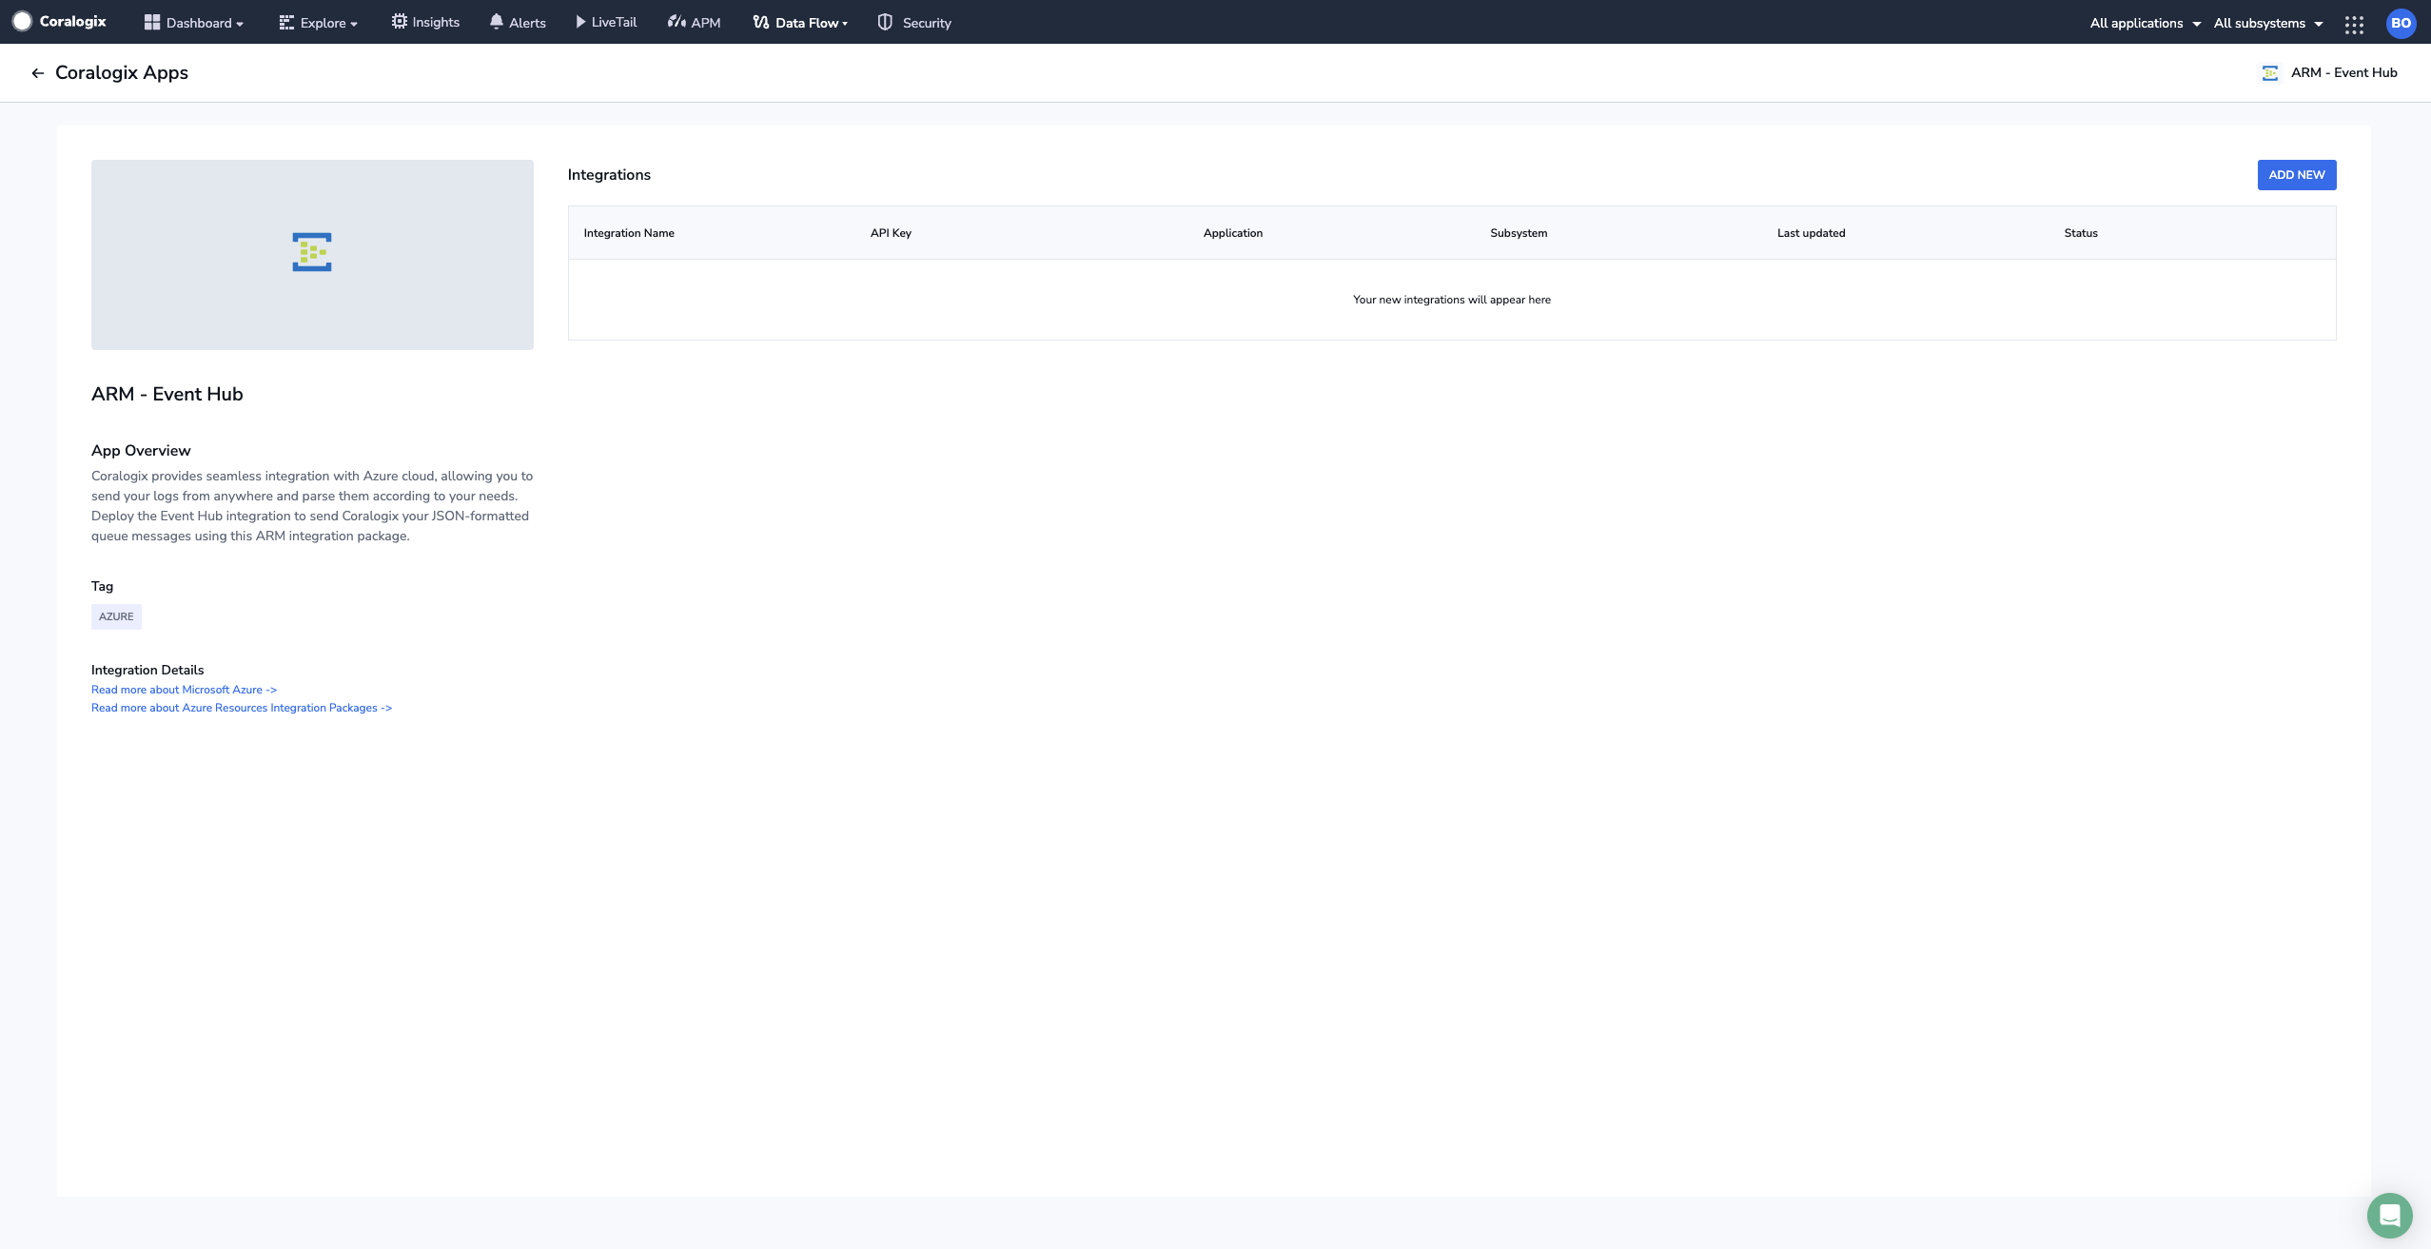Click ADD NEW integration button

pos(2297,175)
